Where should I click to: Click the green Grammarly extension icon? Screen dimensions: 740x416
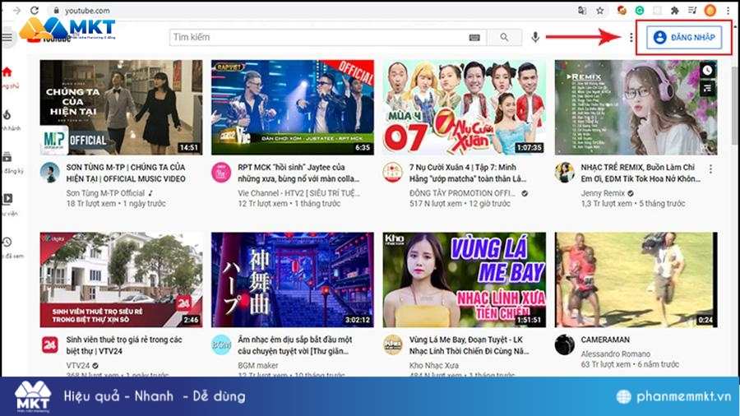(x=640, y=11)
